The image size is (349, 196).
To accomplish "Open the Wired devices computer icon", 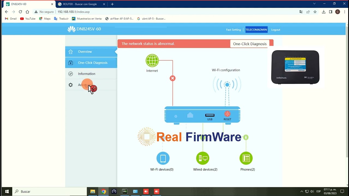I will tap(203, 158).
